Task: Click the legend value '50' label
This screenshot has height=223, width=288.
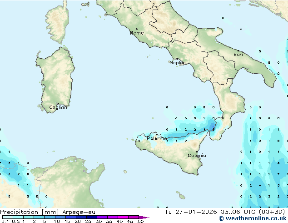Action: click(x=141, y=221)
